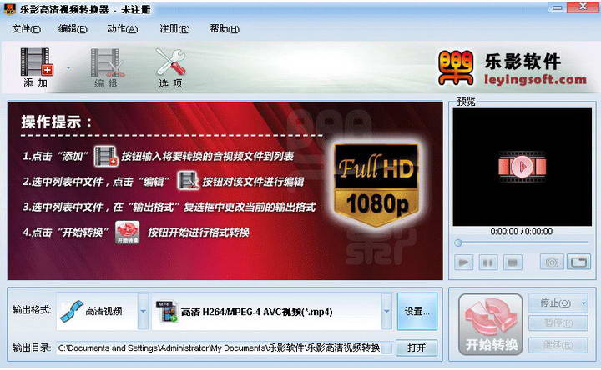This screenshot has width=601, height=370.
Task: Minimize the converter window
Action: [558, 7]
